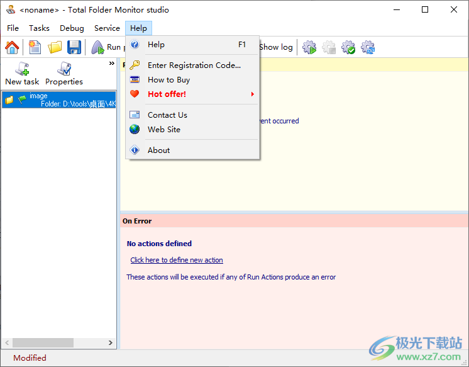The width and height of the screenshot is (469, 367).
Task: Open the About dialog entry
Action: pyautogui.click(x=192, y=150)
